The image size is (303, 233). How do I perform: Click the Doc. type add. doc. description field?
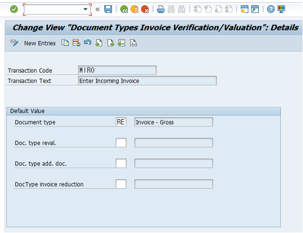pyautogui.click(x=173, y=163)
